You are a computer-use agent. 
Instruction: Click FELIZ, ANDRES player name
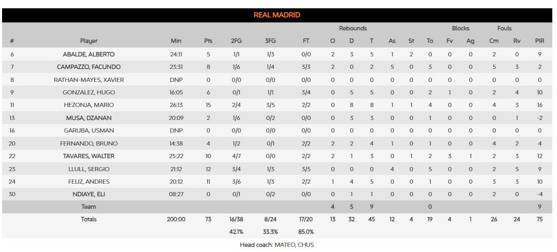(x=89, y=182)
